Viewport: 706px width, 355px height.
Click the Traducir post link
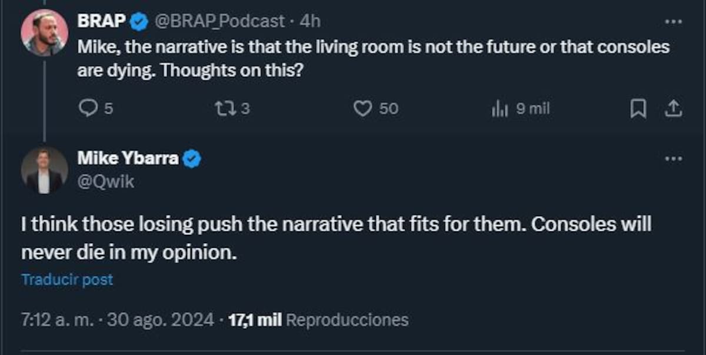pyautogui.click(x=67, y=280)
